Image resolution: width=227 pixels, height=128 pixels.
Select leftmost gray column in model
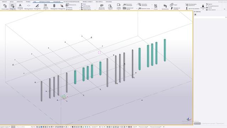[x=41, y=91]
